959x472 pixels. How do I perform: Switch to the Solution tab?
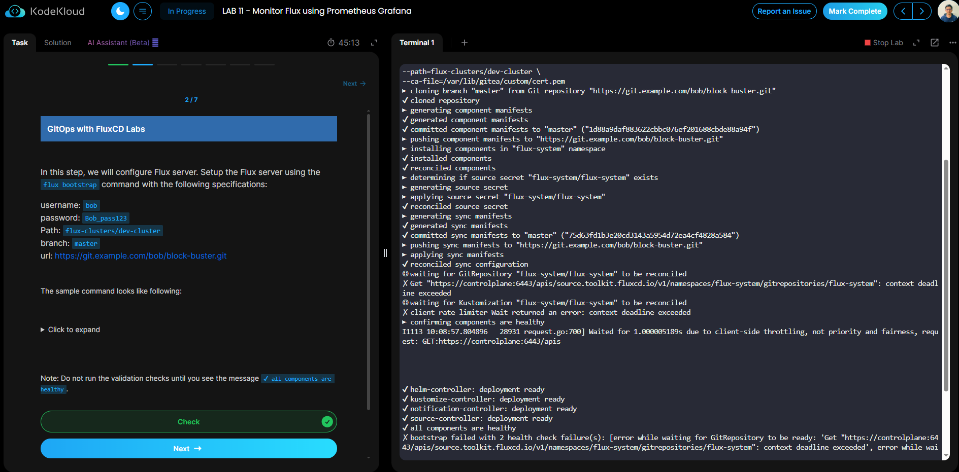[58, 43]
